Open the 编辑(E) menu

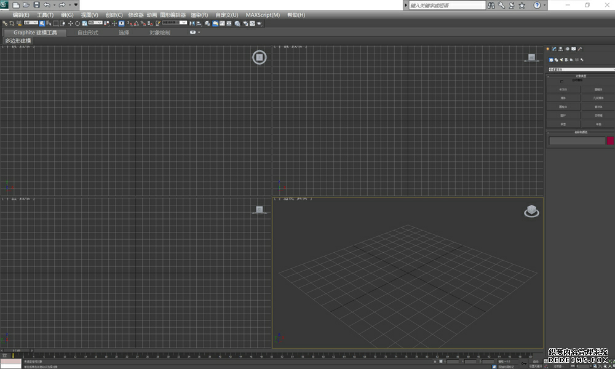[21, 15]
